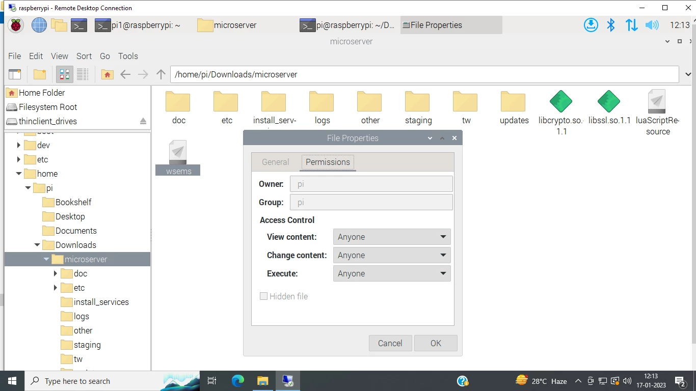
Task: Expand the doc subfolder in tree
Action: coord(56,273)
